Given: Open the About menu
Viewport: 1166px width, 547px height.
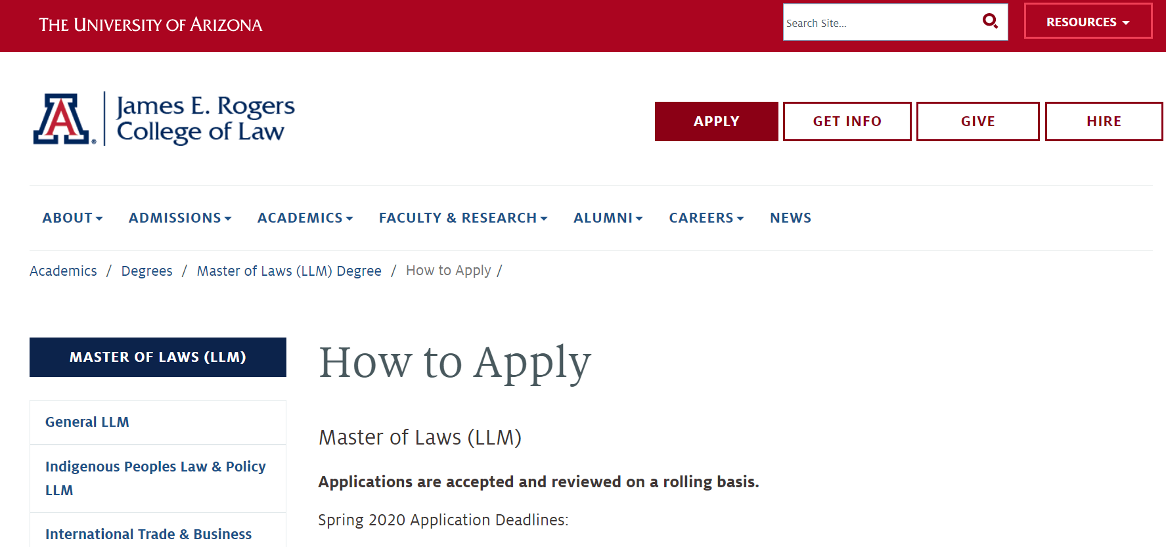Looking at the screenshot, I should (73, 218).
